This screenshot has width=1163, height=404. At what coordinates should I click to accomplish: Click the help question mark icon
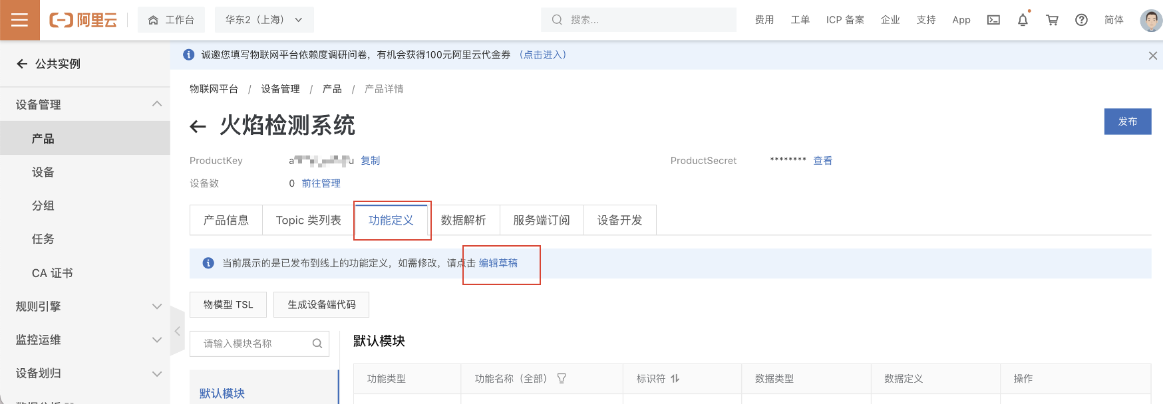[x=1081, y=20]
